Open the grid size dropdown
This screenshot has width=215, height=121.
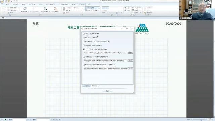[98, 10]
